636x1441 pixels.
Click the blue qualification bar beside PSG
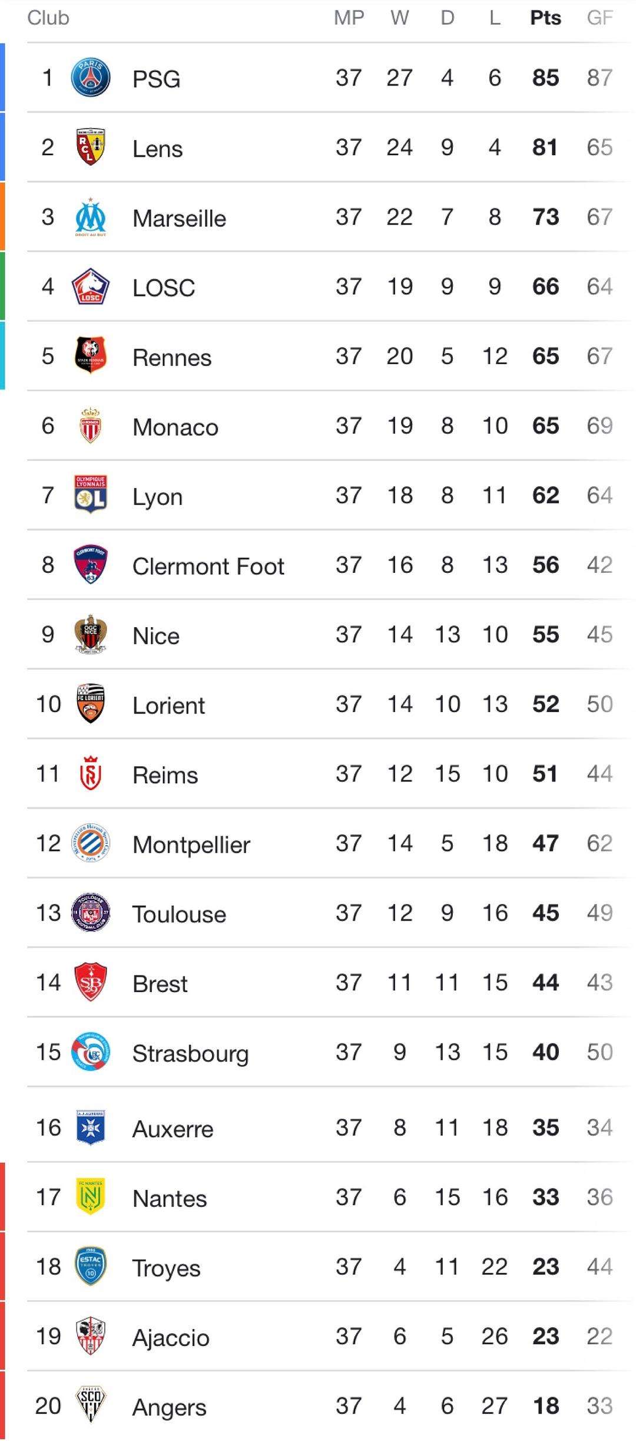[x=2, y=77]
